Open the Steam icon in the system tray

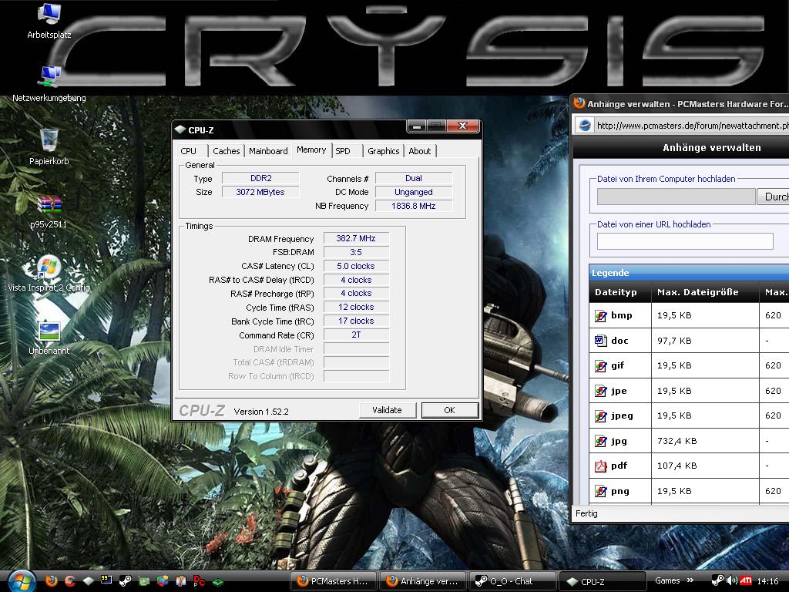pyautogui.click(x=718, y=581)
